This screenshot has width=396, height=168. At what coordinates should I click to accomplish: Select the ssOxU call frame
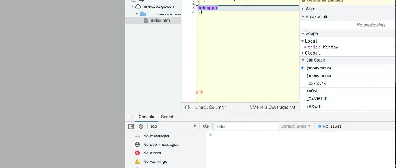(313, 91)
